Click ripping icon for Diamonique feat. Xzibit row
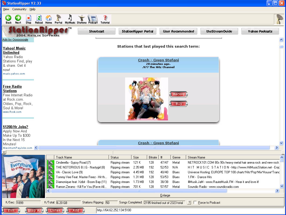 point(51,182)
